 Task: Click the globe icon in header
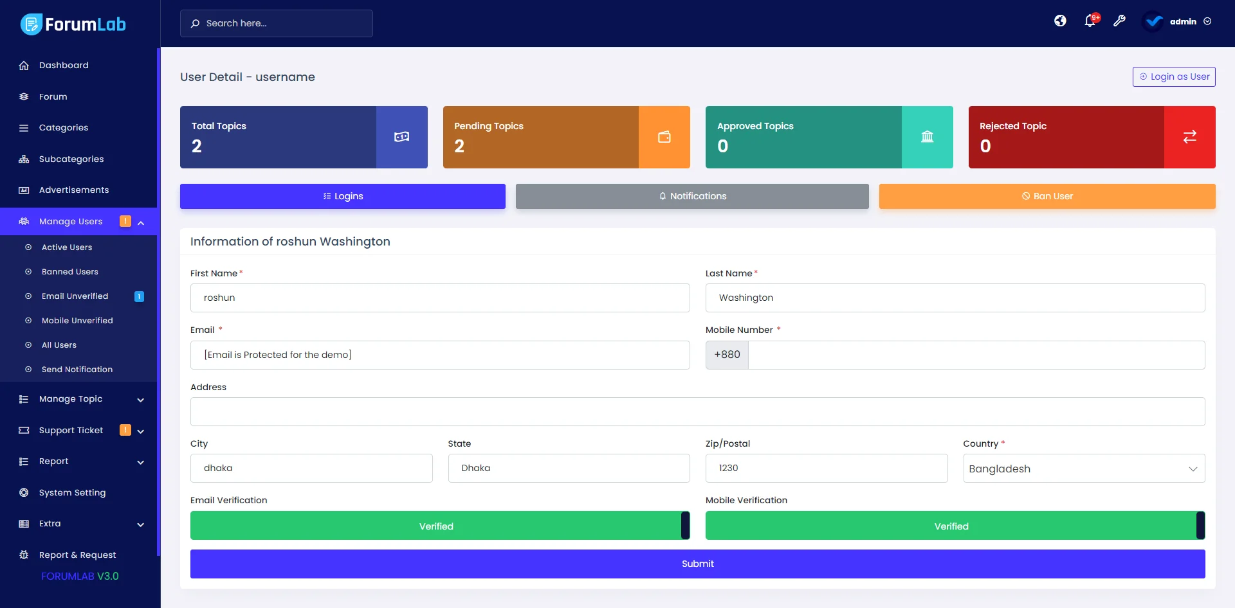pos(1060,21)
